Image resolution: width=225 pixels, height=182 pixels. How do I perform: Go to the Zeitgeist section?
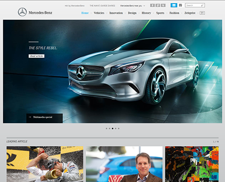190,13
